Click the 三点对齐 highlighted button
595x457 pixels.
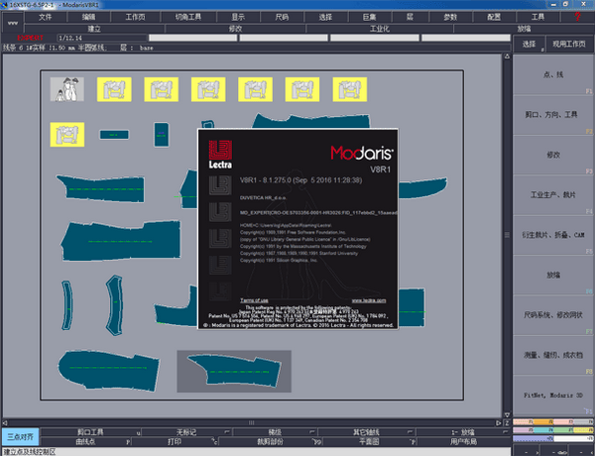[20, 437]
